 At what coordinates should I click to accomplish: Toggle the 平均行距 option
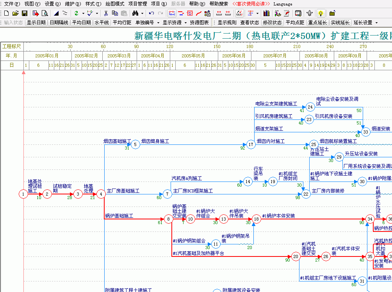point(122,23)
